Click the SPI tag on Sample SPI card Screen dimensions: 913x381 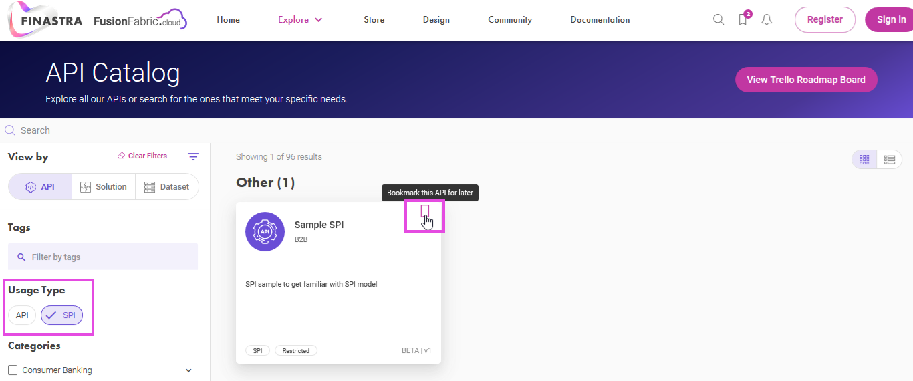pyautogui.click(x=257, y=350)
